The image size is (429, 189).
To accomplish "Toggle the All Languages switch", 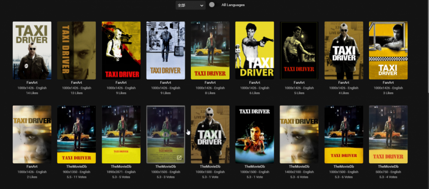I will pyautogui.click(x=214, y=5).
